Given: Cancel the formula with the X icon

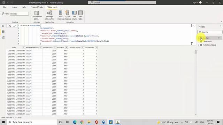Looking at the screenshot, I should click(x=9, y=26).
